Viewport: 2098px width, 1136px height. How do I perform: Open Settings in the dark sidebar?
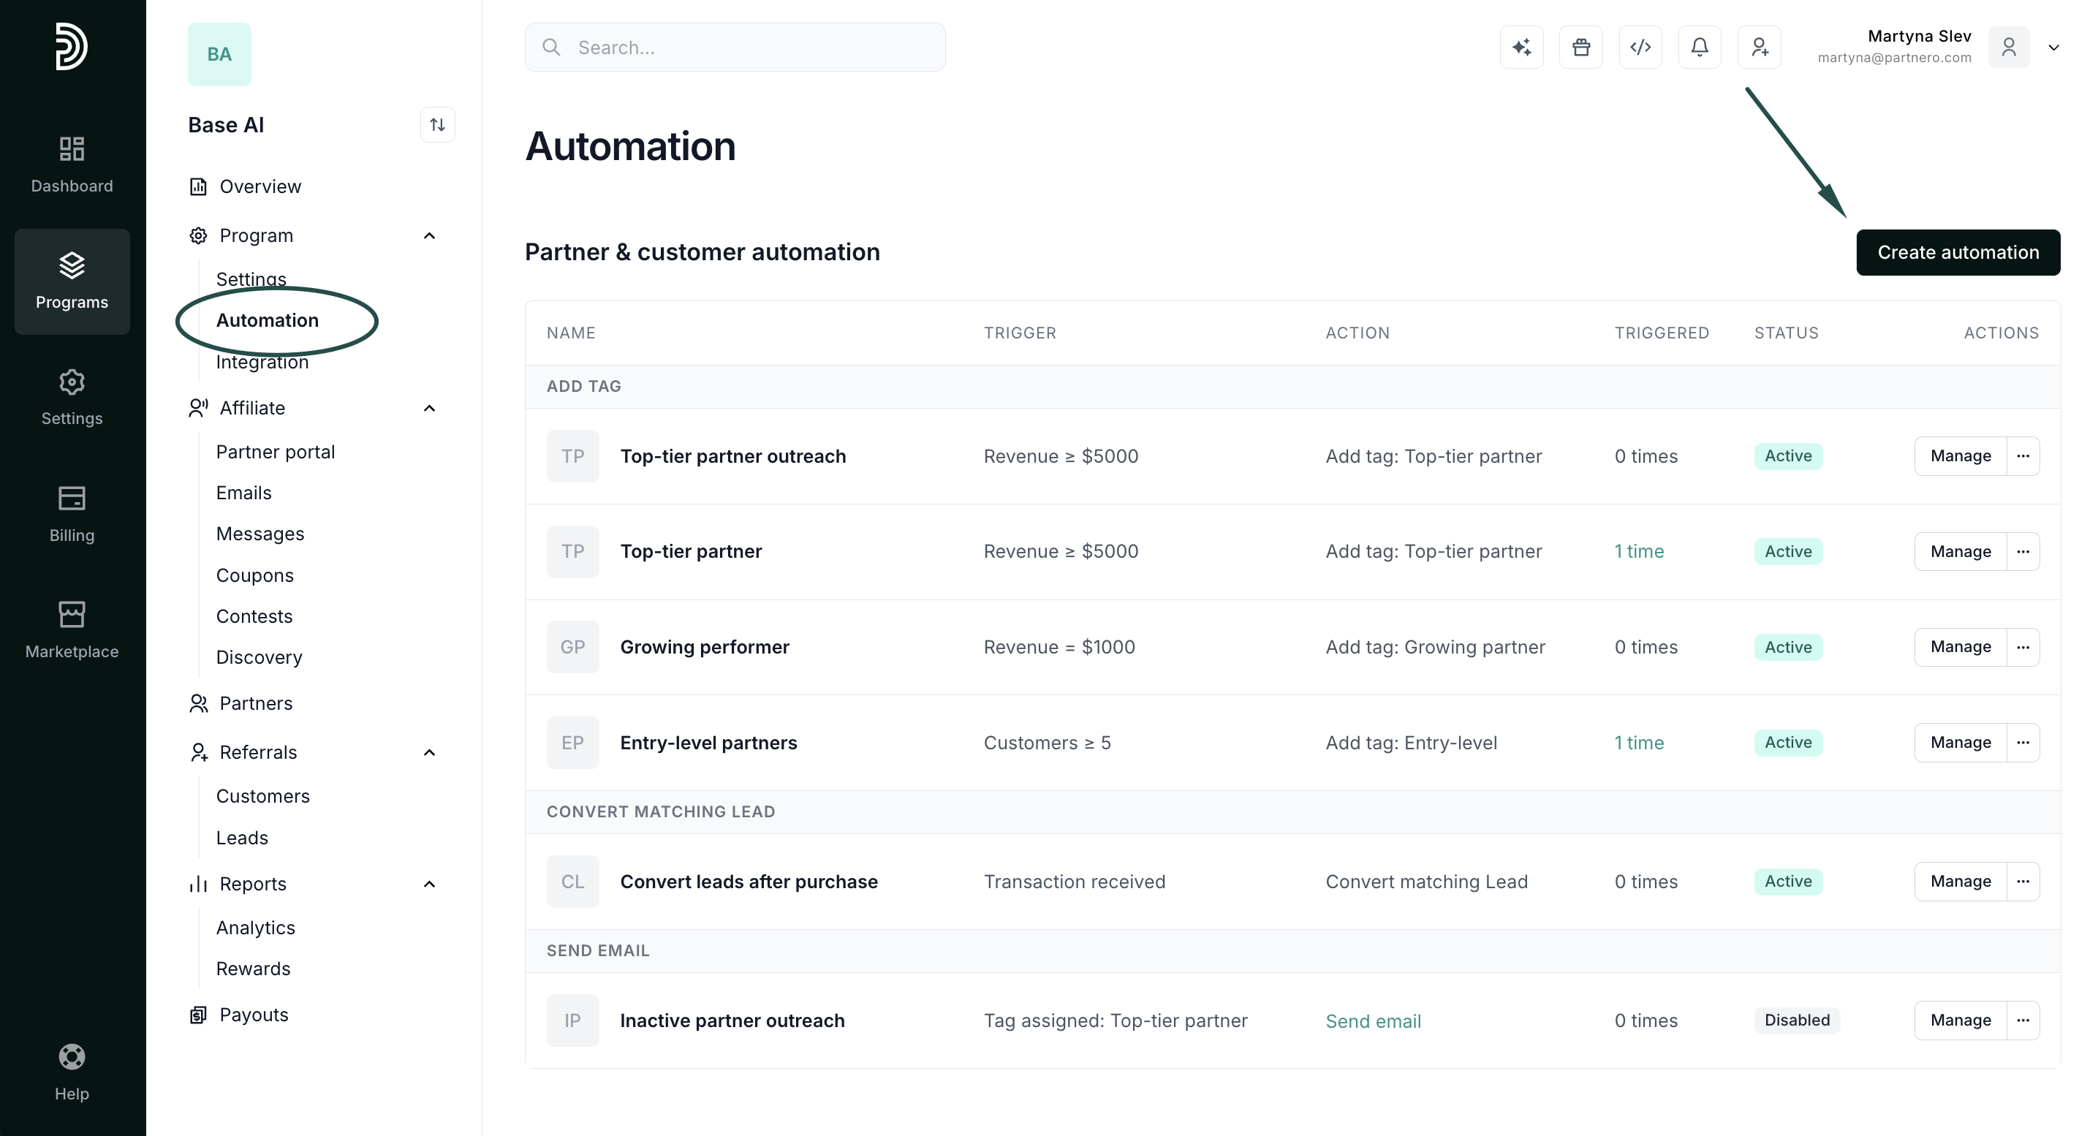click(72, 398)
